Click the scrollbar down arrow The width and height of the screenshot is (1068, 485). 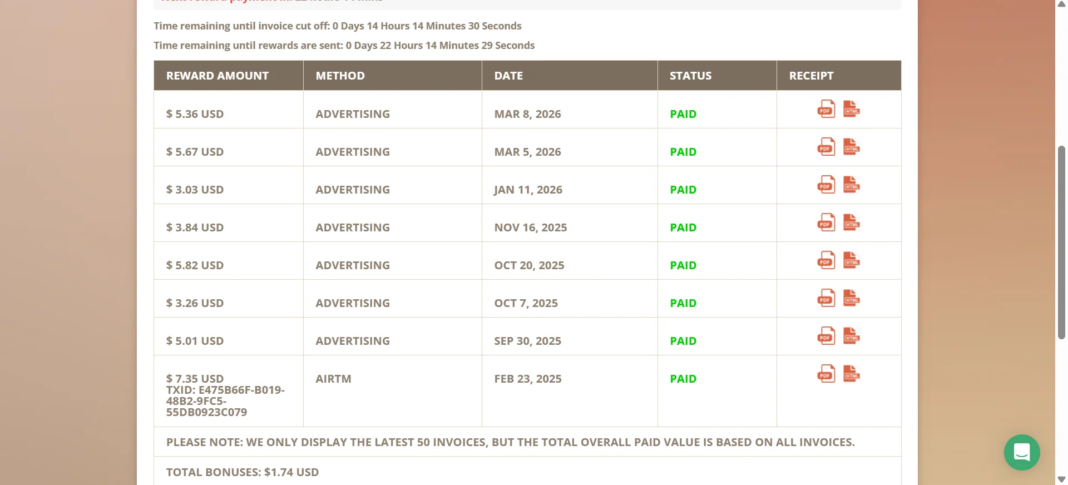[x=1061, y=479]
